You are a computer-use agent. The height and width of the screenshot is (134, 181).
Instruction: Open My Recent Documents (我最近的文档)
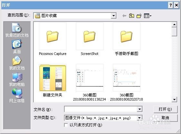(x=17, y=30)
